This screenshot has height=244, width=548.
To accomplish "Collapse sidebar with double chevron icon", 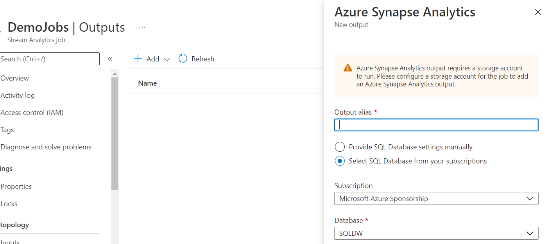I will pos(110,59).
